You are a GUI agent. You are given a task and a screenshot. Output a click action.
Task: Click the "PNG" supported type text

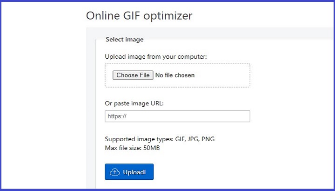(208, 139)
